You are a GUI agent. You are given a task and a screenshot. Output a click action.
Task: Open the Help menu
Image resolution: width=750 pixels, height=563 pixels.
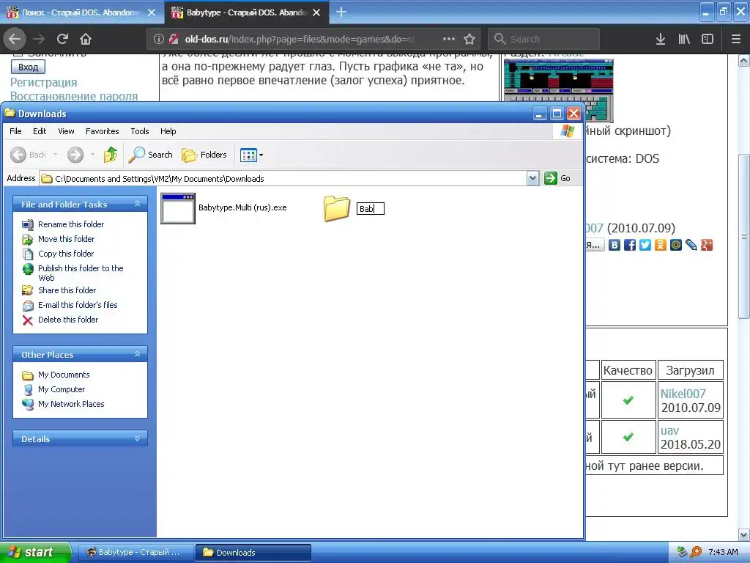point(168,131)
